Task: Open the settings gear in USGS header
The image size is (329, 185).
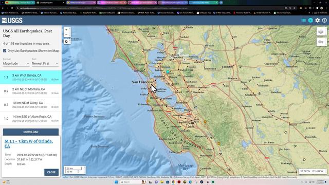Action: click(318, 21)
